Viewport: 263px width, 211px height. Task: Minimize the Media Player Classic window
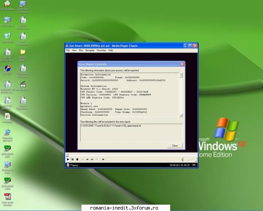coord(186,45)
